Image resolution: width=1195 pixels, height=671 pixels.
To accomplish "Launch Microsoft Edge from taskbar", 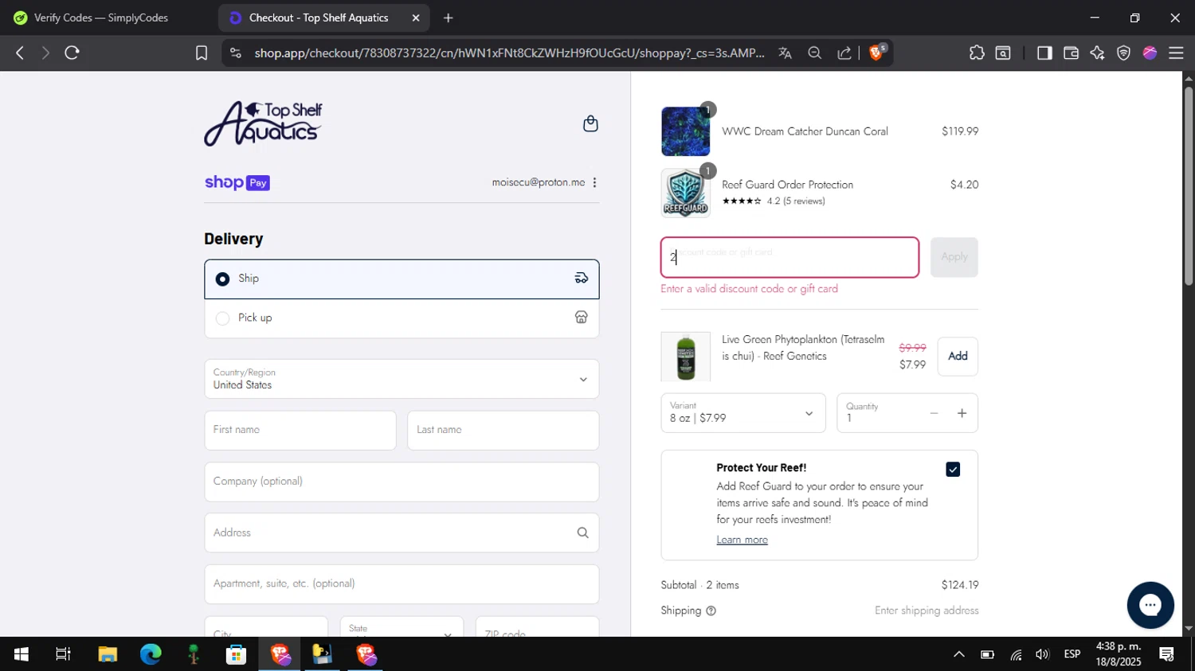I will (151, 654).
